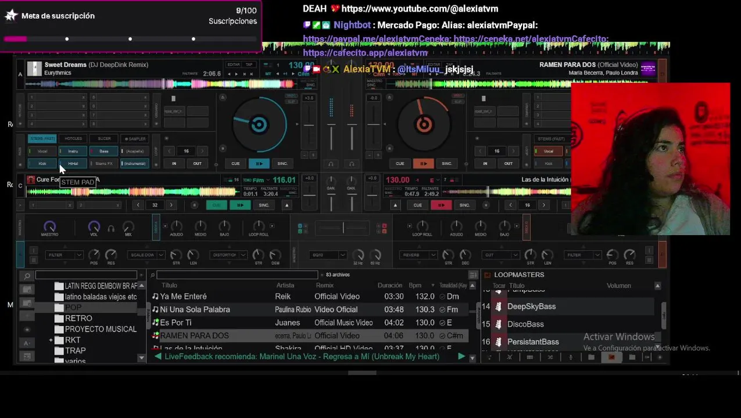Hit CUE on deck A
The height and width of the screenshot is (418, 741).
235,164
